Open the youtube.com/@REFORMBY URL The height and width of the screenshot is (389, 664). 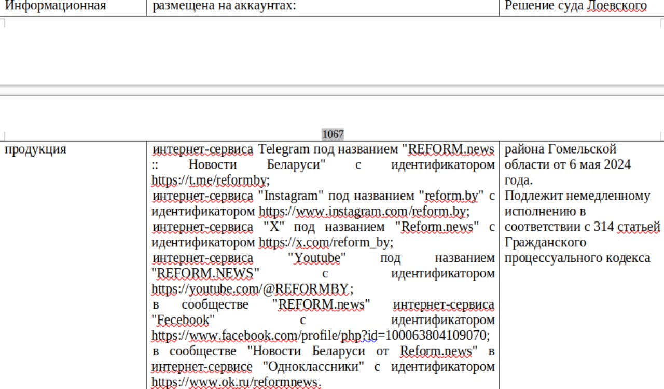[253, 289]
